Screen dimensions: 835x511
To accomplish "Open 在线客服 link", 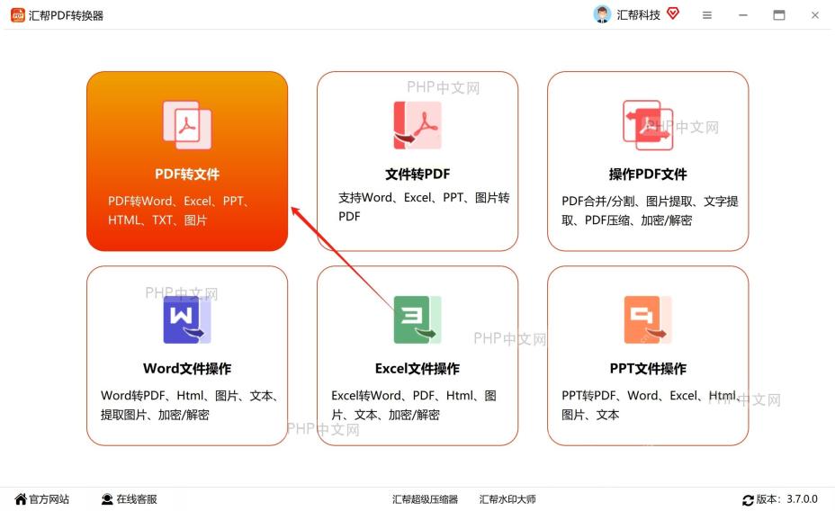I will click(137, 498).
